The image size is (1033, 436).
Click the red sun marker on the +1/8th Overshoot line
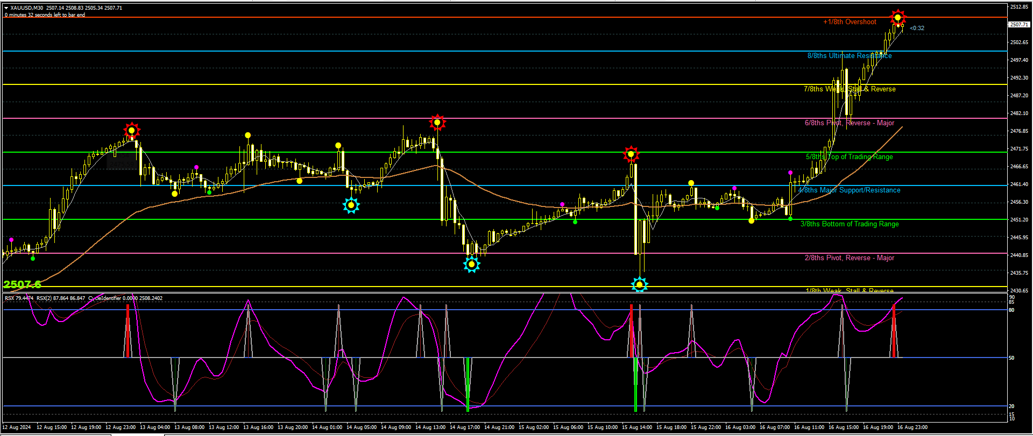(897, 18)
